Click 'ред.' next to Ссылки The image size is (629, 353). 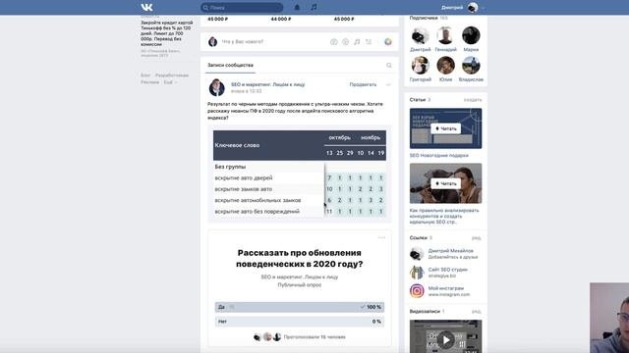coord(477,237)
